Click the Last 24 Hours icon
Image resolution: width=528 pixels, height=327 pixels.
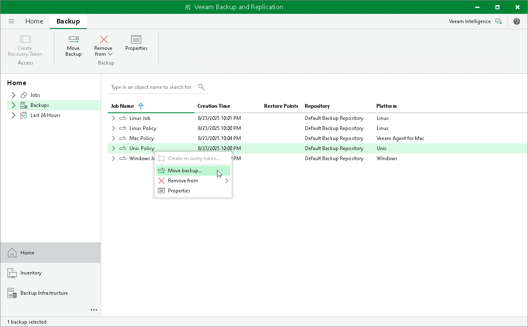click(x=24, y=115)
